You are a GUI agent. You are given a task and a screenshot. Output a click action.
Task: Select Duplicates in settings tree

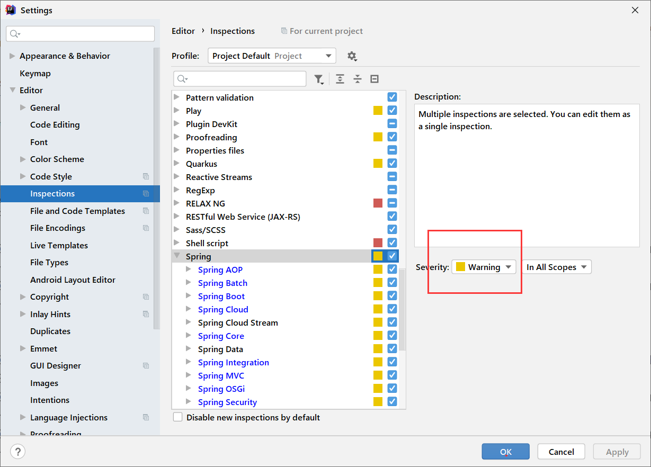pyautogui.click(x=50, y=331)
